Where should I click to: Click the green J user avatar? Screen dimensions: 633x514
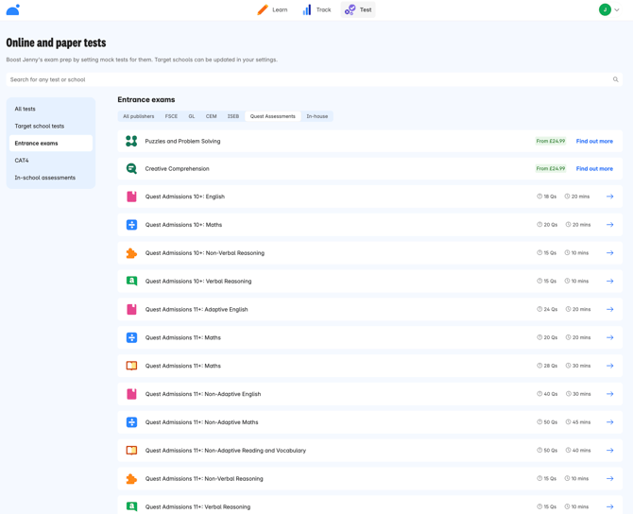tap(605, 9)
